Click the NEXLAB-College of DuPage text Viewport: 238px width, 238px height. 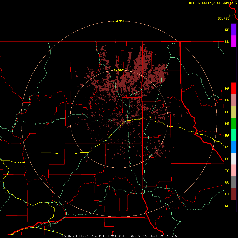(211, 3)
